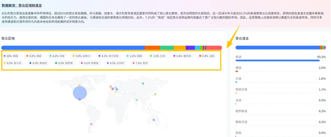Toggle the 7.2% 其他 legend chip
This screenshot has height=137, width=331.
[141, 63]
